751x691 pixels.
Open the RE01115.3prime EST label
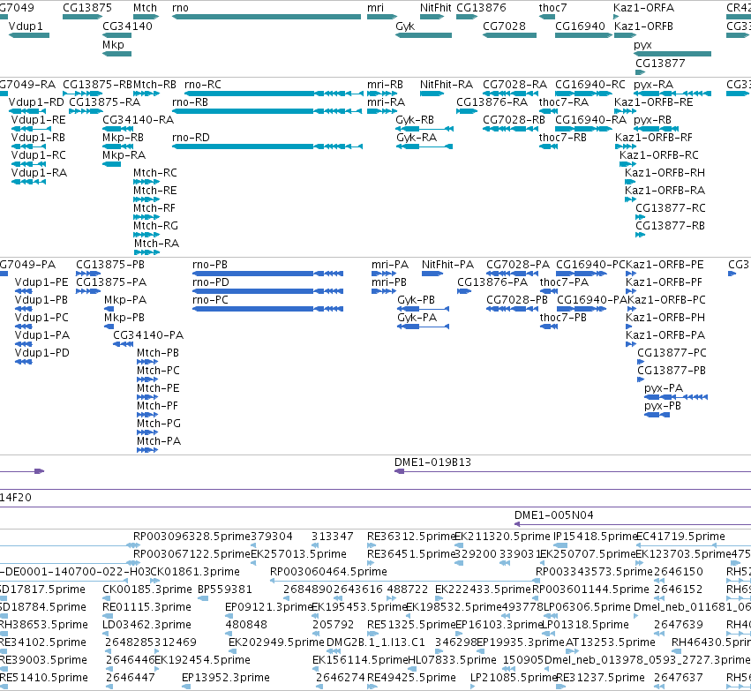pos(146,607)
